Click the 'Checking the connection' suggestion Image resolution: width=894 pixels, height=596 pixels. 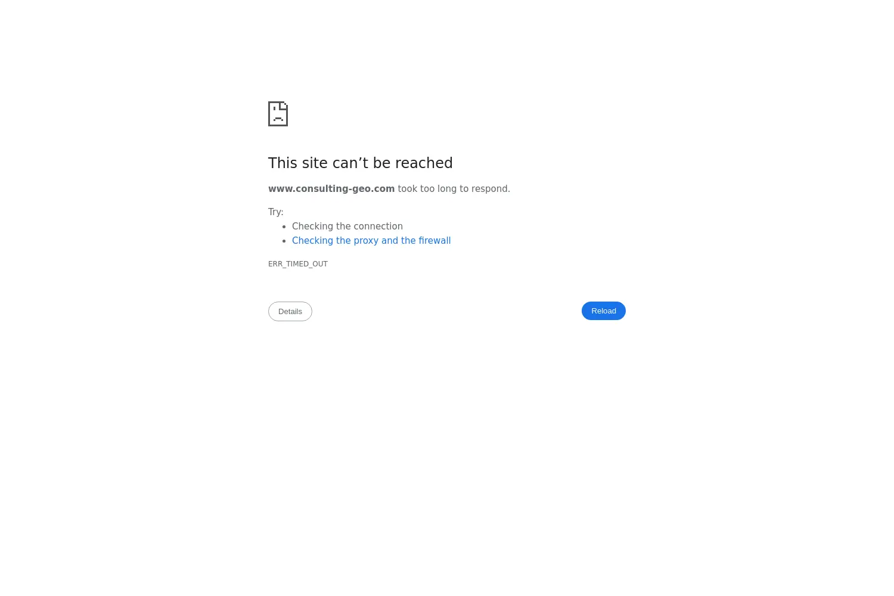coord(347,226)
